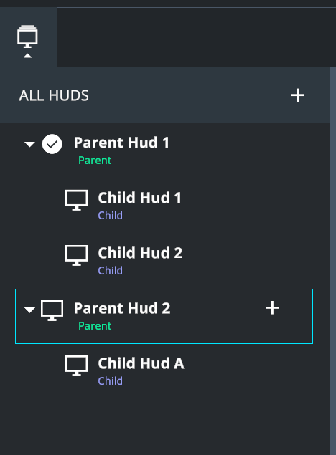Image resolution: width=336 pixels, height=455 pixels.
Task: Click the Parent Hud 2 monitor icon
Action: (x=52, y=310)
